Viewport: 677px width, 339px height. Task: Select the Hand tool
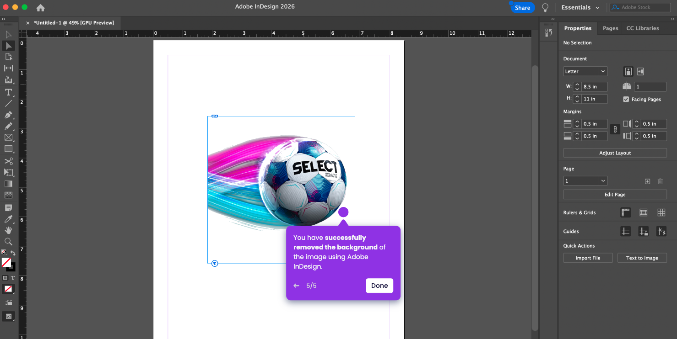[8, 230]
